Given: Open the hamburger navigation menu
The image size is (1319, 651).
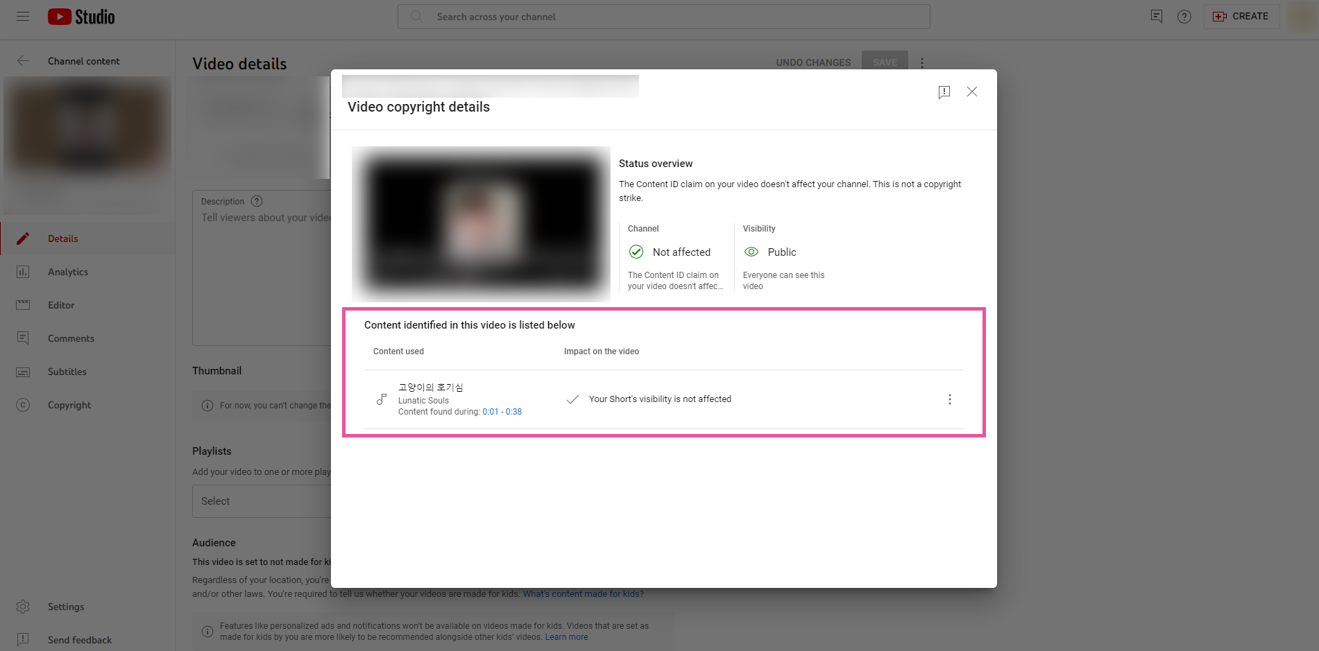Looking at the screenshot, I should [23, 17].
